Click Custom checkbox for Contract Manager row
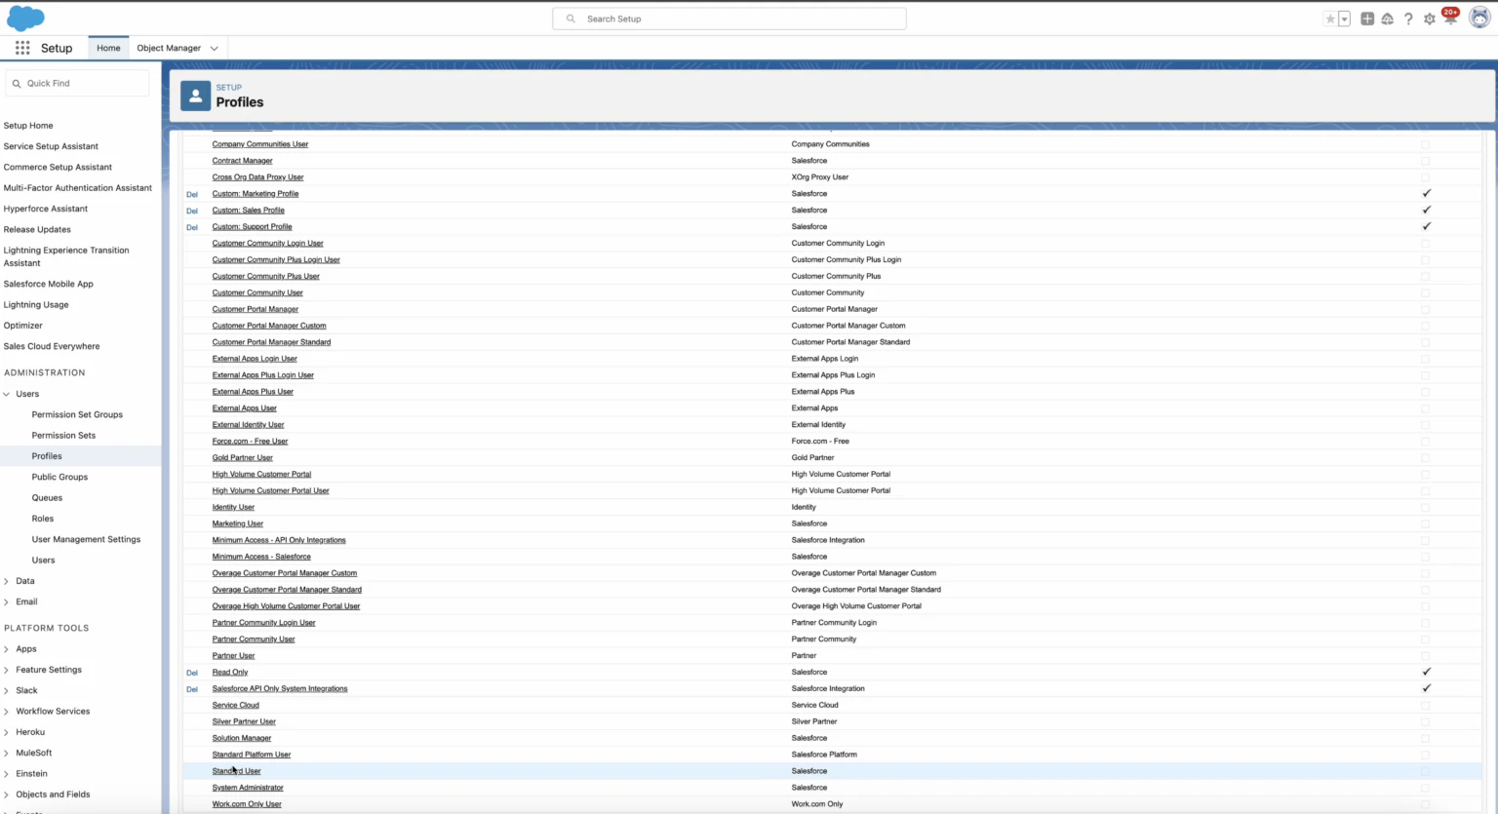This screenshot has height=814, width=1498. click(x=1425, y=161)
